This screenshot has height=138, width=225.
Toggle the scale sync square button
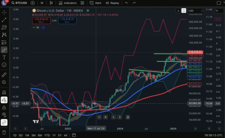point(184,11)
